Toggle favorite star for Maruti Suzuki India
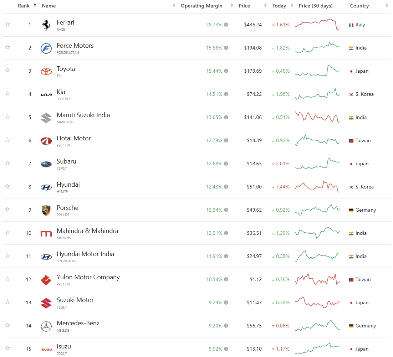The image size is (393, 357). tap(8, 117)
